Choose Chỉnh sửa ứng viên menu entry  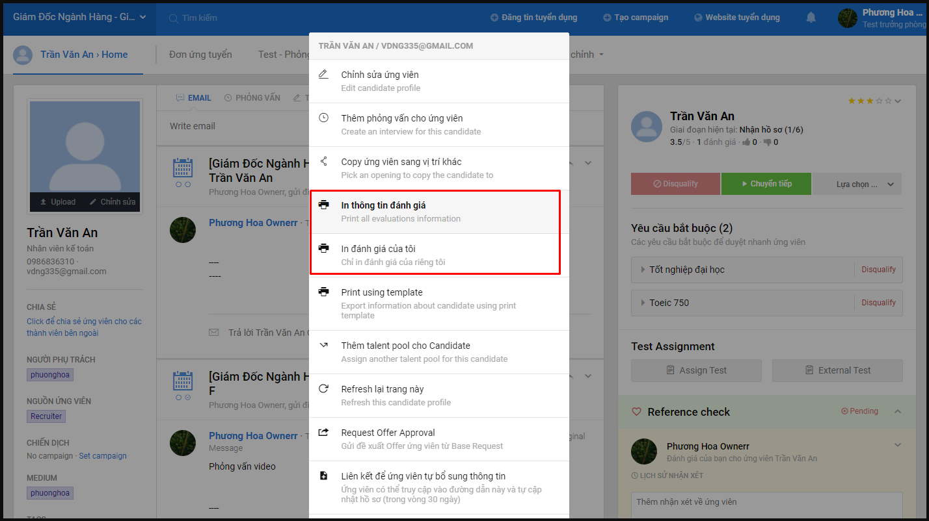pos(439,81)
